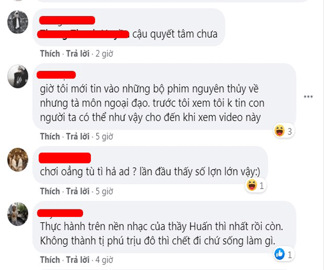Open redacted author name on first comment
The height and width of the screenshot is (270, 324).
[67, 21]
